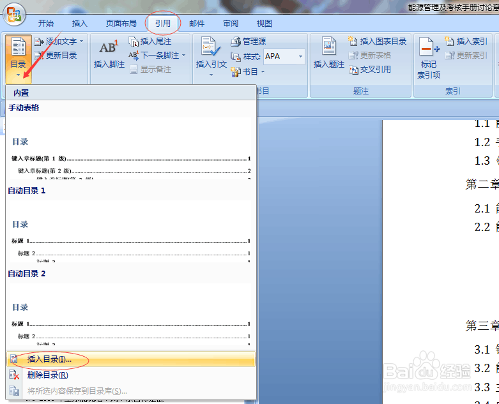Click the 目录 button dropdown arrow
Screen dimensions: 499x404
[x=18, y=75]
